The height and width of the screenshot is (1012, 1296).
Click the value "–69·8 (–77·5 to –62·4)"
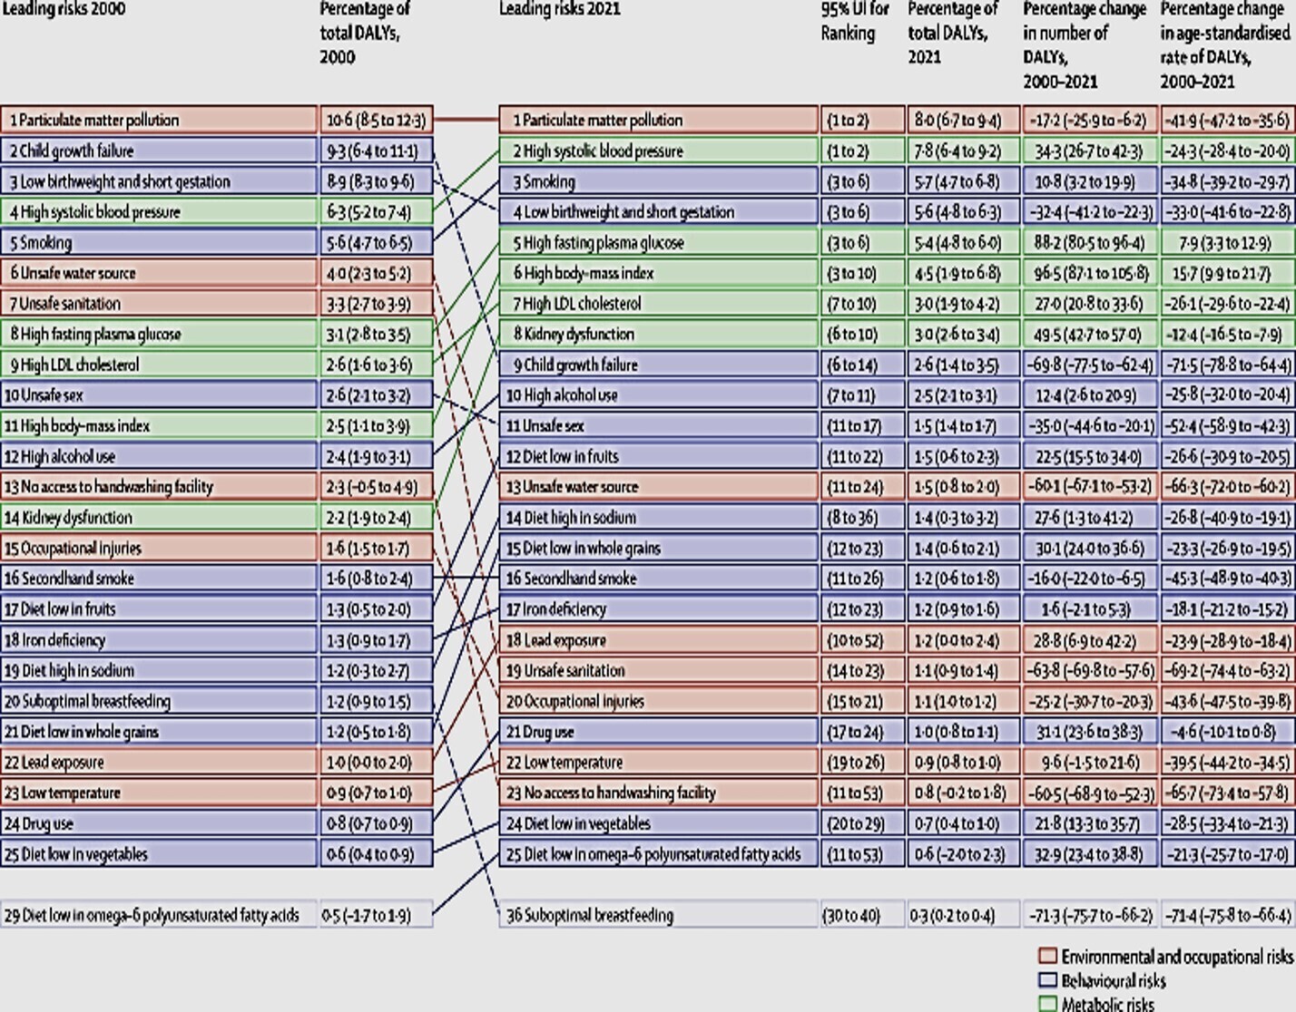pyautogui.click(x=1090, y=365)
